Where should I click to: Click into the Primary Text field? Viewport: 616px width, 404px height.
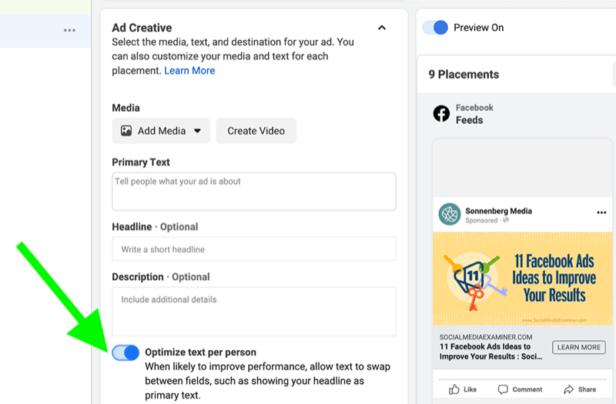(254, 191)
